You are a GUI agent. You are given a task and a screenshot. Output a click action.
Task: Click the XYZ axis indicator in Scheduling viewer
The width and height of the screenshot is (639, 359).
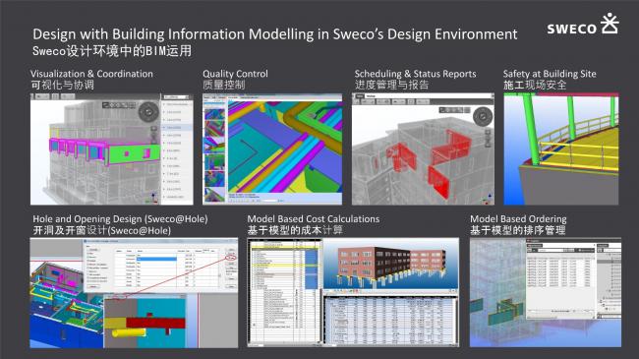489,199
